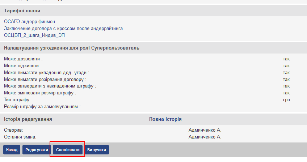Click the грн. penalty type value
Viewport: 307px width, 162px height.
[287, 100]
